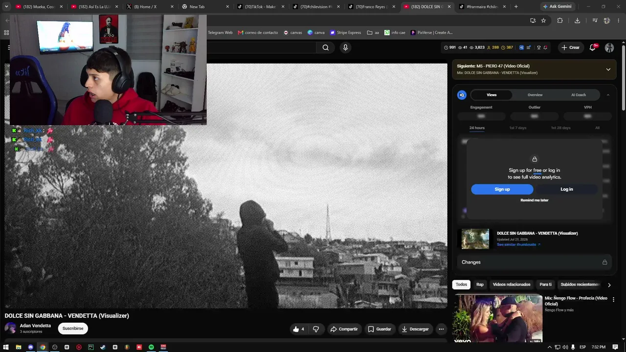Click the blue Sign up button
This screenshot has height=352, width=626.
click(x=502, y=189)
